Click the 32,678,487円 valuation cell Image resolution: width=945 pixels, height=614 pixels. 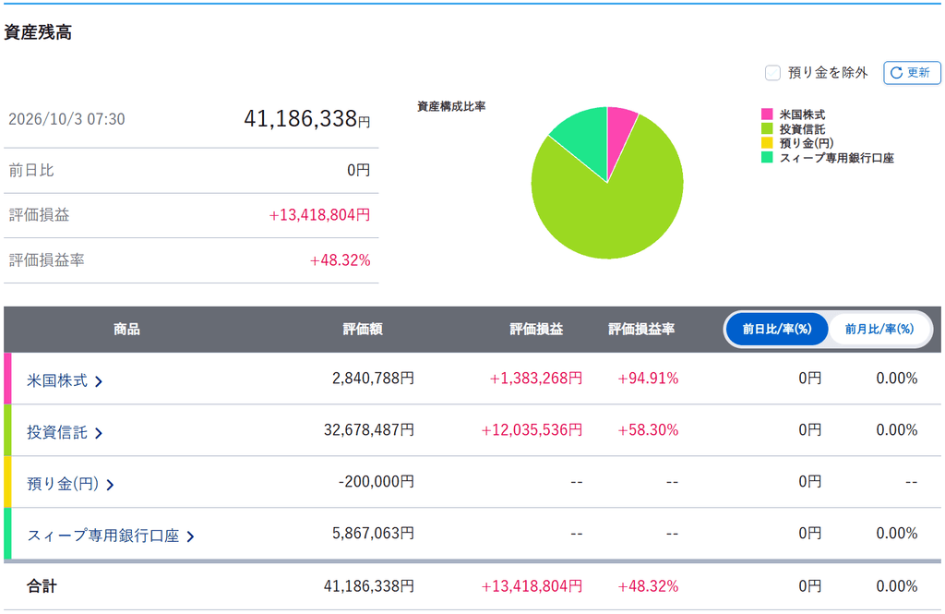click(369, 430)
